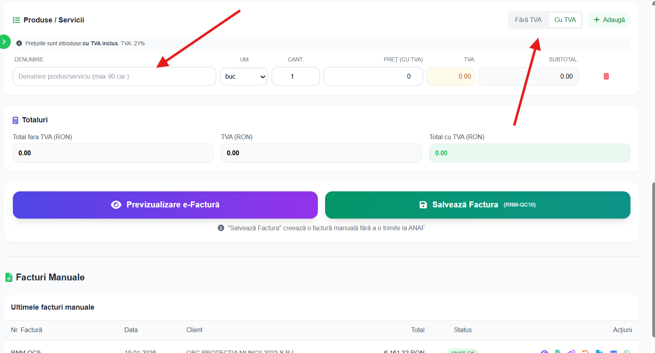
Task: Delete the product row with trash icon
Action: (x=606, y=76)
